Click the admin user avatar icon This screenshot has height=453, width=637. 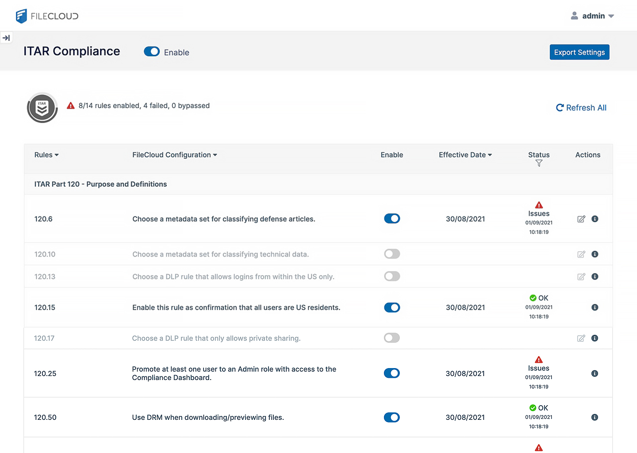[x=574, y=16]
